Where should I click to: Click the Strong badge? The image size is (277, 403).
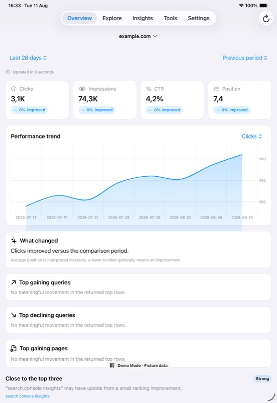pyautogui.click(x=262, y=379)
